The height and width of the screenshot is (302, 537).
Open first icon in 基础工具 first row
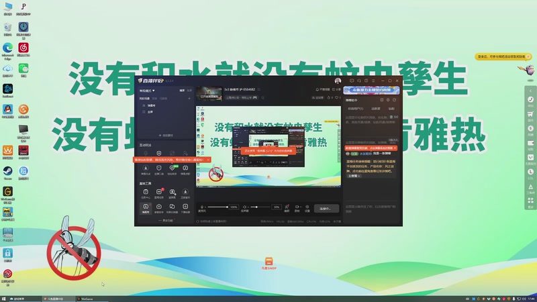coord(146,193)
